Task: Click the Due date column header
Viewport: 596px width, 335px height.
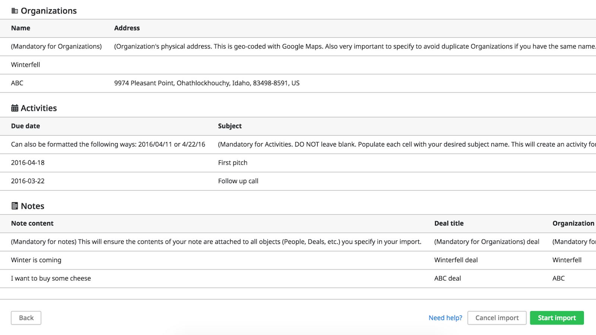Action: click(25, 126)
